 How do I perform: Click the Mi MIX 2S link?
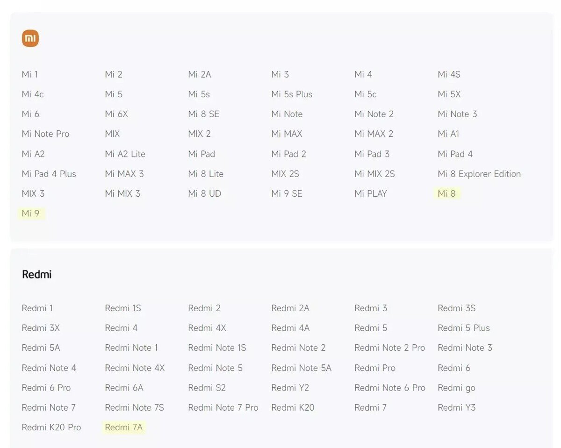coord(375,174)
